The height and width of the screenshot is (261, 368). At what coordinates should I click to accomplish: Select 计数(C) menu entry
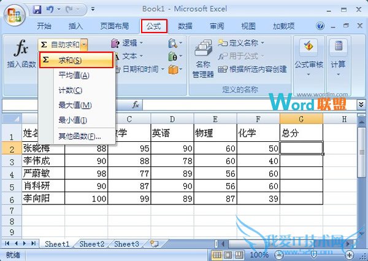70,90
